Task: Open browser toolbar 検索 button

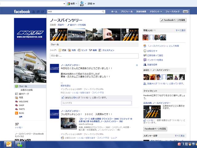Action: pos(72,4)
